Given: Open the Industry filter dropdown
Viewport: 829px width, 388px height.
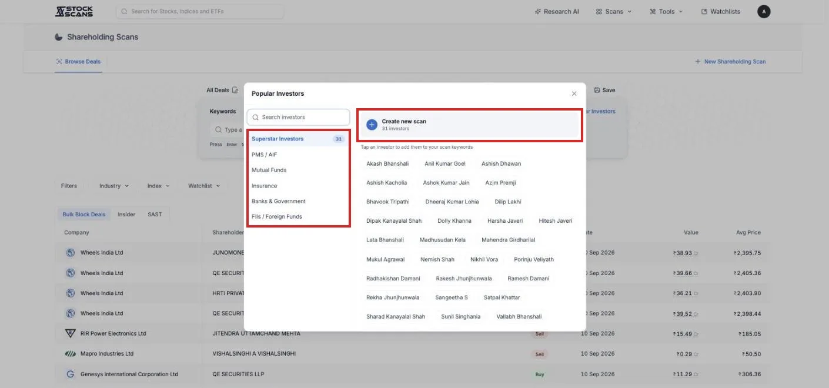Looking at the screenshot, I should [x=114, y=186].
